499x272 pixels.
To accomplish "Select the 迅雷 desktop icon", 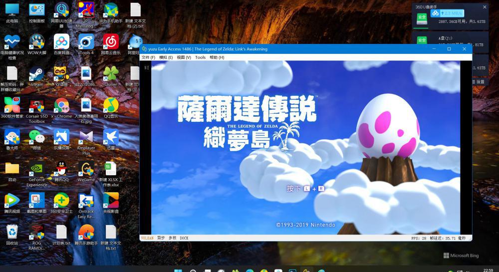I will 111,140.
